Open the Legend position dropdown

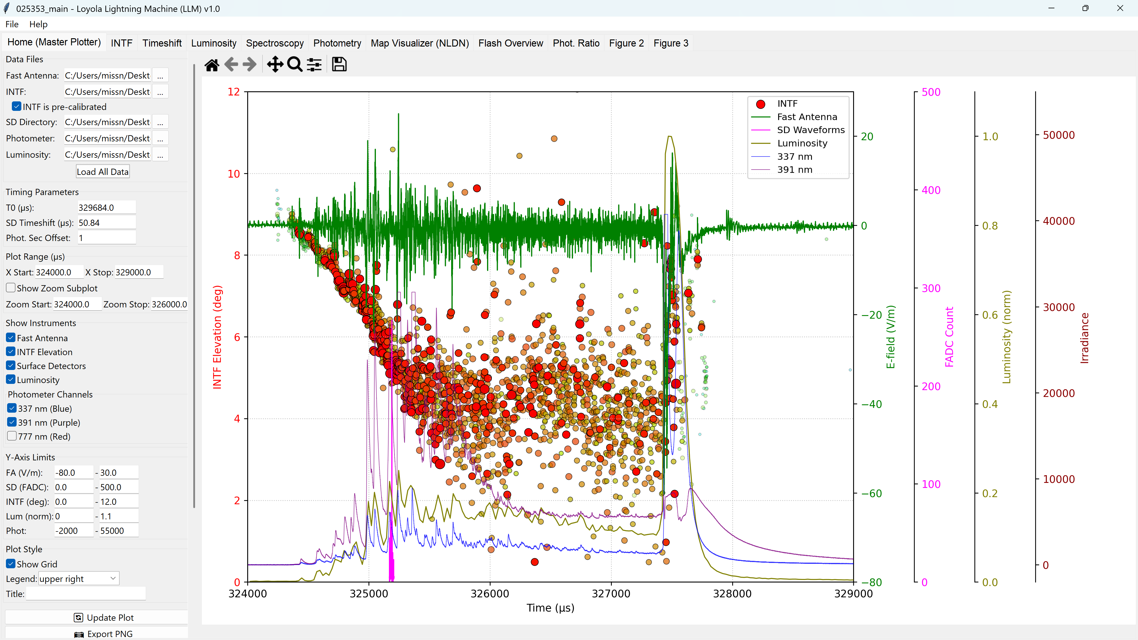click(79, 579)
